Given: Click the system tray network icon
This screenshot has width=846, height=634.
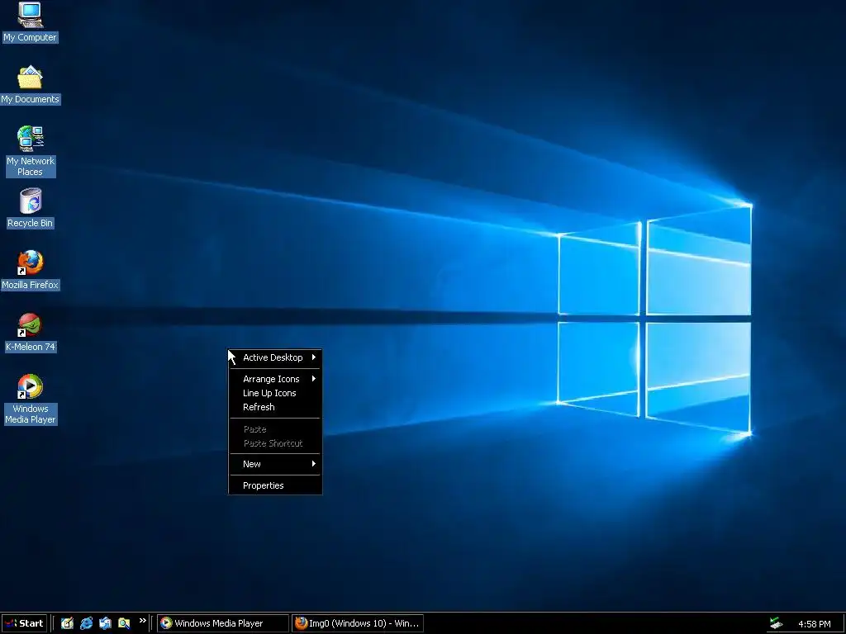Looking at the screenshot, I should point(776,623).
